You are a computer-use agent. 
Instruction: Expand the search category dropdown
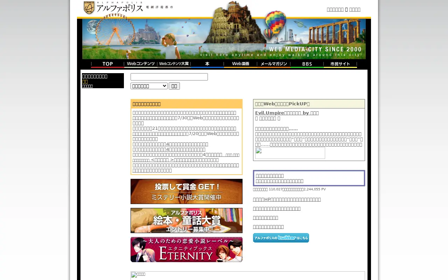point(149,86)
